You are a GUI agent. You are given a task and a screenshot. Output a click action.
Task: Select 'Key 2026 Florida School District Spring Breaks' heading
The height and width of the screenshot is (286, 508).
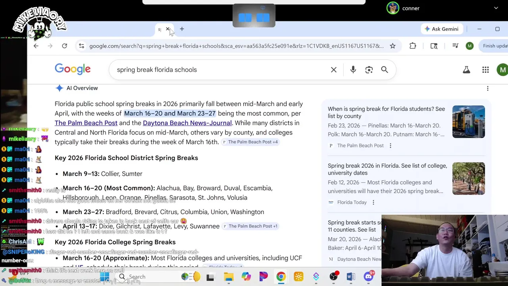126,158
